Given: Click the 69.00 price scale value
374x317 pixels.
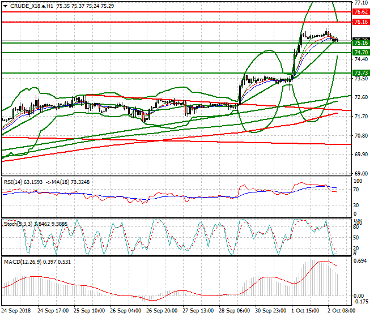Looking at the screenshot, I should click(361, 174).
